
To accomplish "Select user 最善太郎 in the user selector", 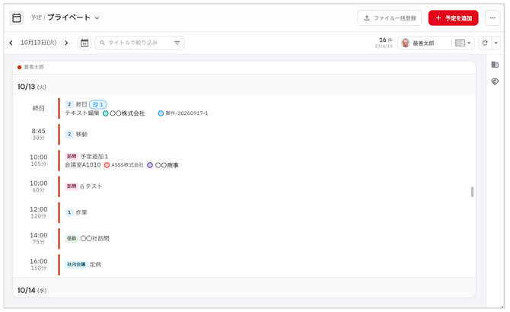I will (423, 43).
